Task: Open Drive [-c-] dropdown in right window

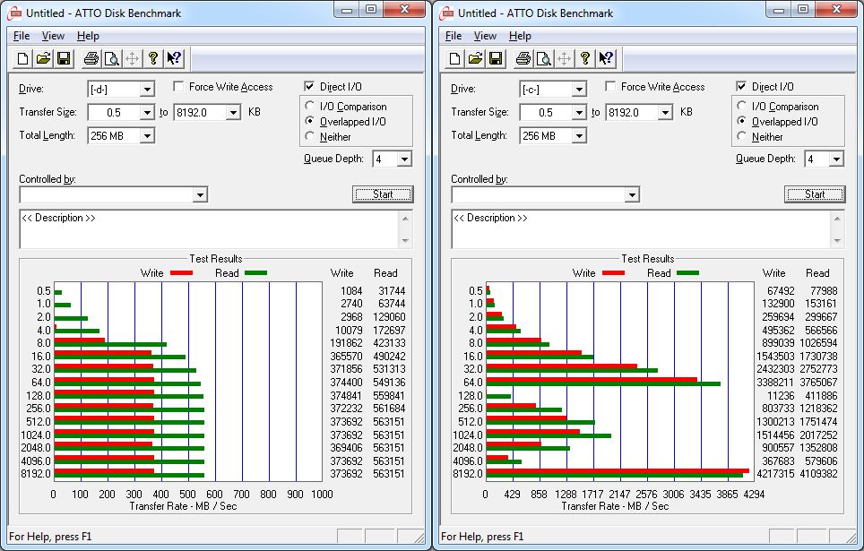Action: [x=579, y=90]
